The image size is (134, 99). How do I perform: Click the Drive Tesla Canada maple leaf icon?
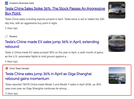(x=7, y=68)
